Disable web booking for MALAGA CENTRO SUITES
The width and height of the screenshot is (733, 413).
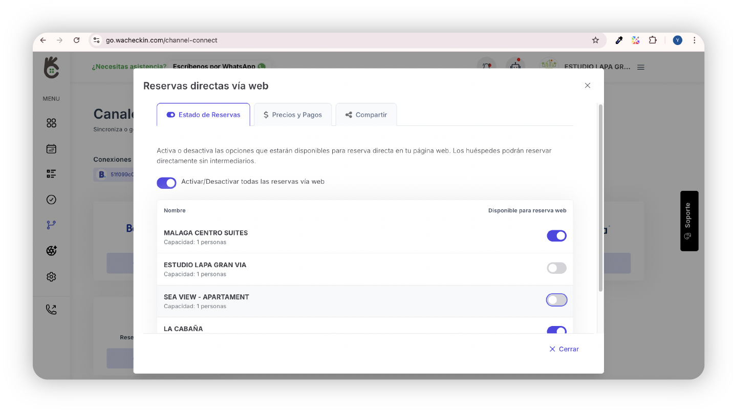556,236
